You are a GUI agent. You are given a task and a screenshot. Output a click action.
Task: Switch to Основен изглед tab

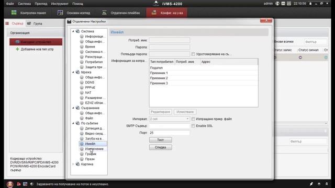coord(74,13)
